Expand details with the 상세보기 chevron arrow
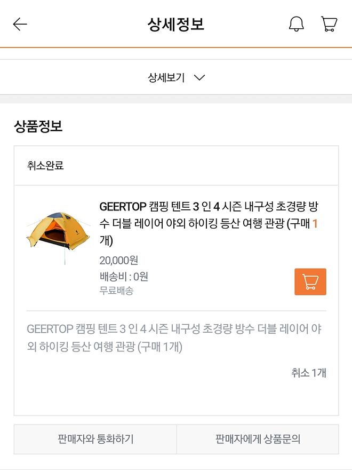Image resolution: width=352 pixels, height=470 pixels. pyautogui.click(x=199, y=78)
